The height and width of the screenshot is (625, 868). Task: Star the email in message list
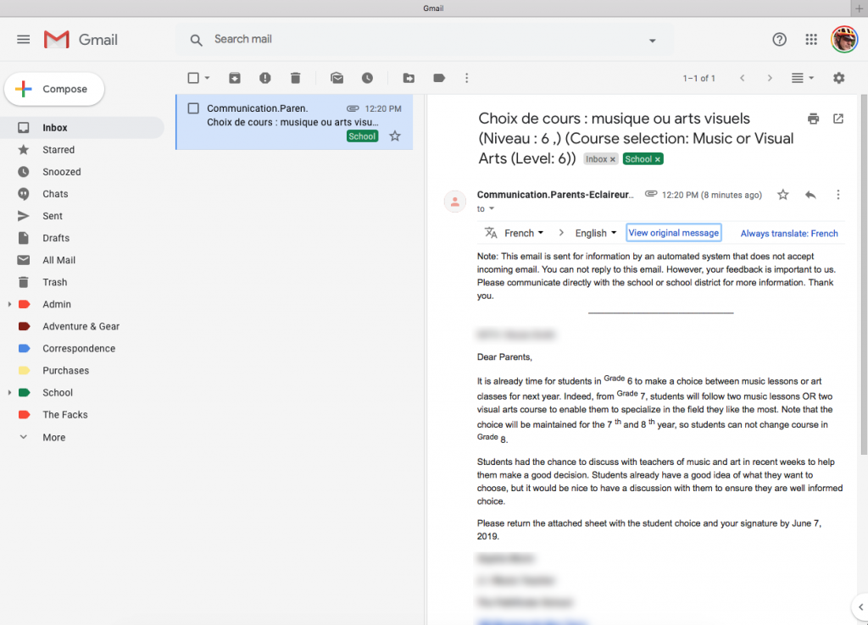point(395,136)
